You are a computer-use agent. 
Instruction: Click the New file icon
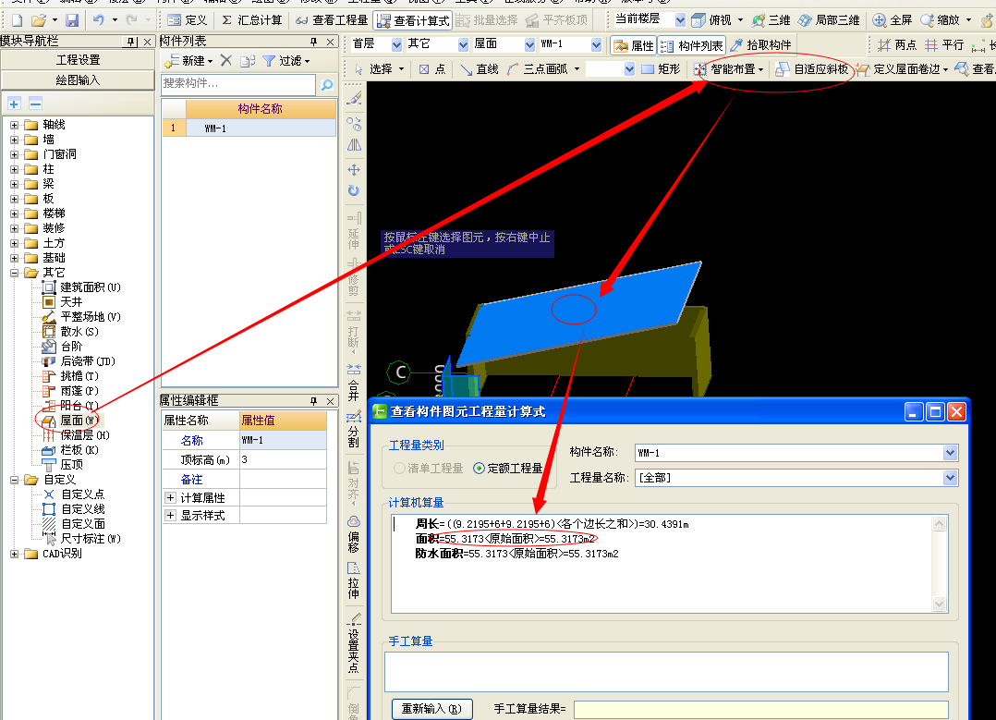(18, 20)
